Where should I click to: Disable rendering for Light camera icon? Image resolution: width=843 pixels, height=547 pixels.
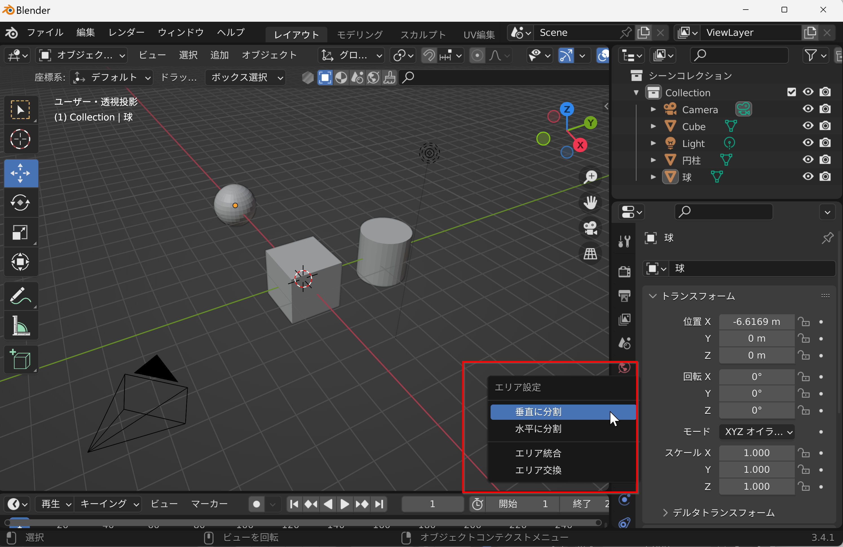825,143
